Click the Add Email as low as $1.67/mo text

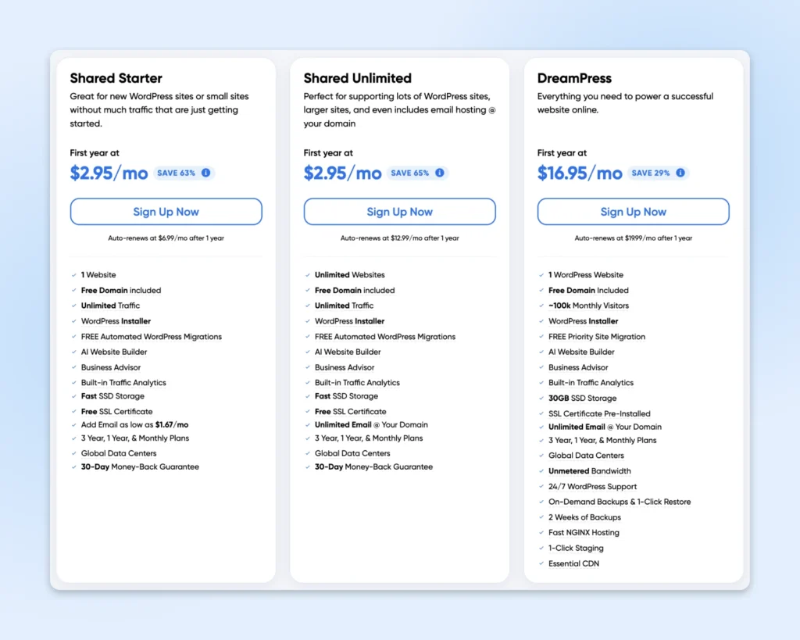point(134,425)
